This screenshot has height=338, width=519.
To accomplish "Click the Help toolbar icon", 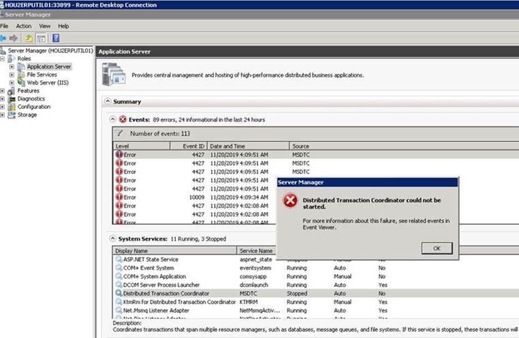I will pyautogui.click(x=56, y=38).
